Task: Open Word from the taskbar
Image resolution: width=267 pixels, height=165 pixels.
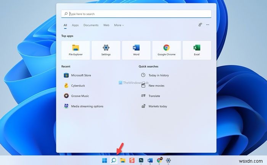Action: (x=150, y=160)
